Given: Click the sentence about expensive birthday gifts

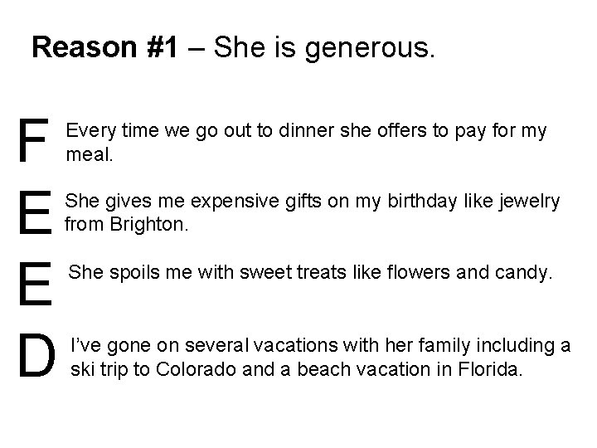Looking at the screenshot, I should [x=313, y=212].
